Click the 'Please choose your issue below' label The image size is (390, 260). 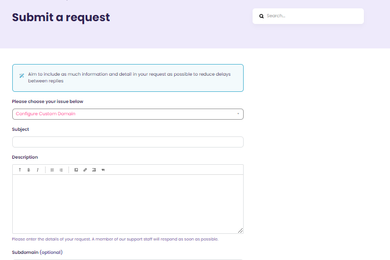pos(47,101)
